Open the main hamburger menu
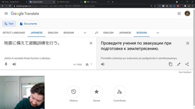The image size is (195, 109). pos(6,13)
